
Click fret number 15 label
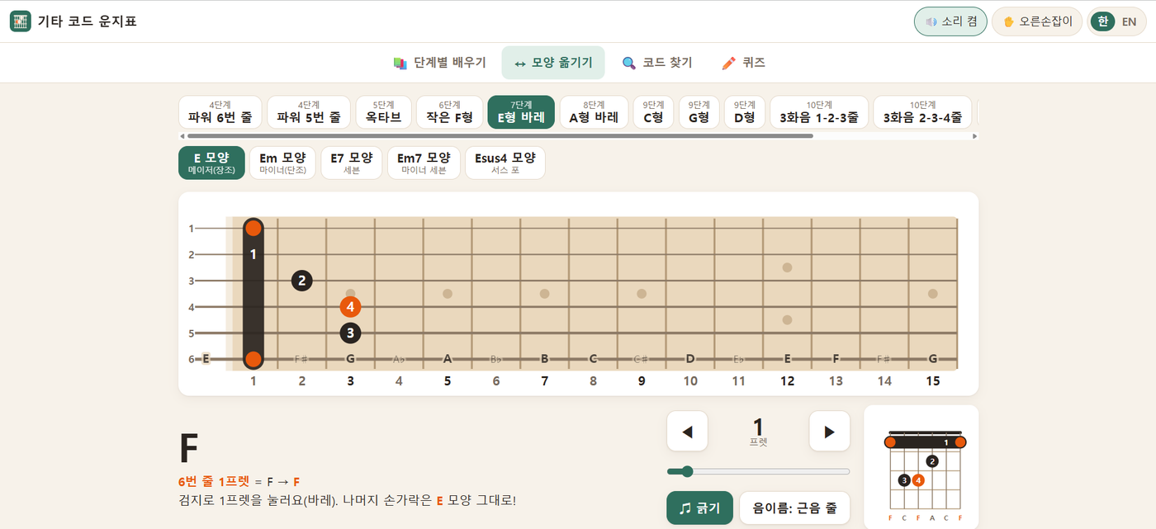tap(932, 381)
